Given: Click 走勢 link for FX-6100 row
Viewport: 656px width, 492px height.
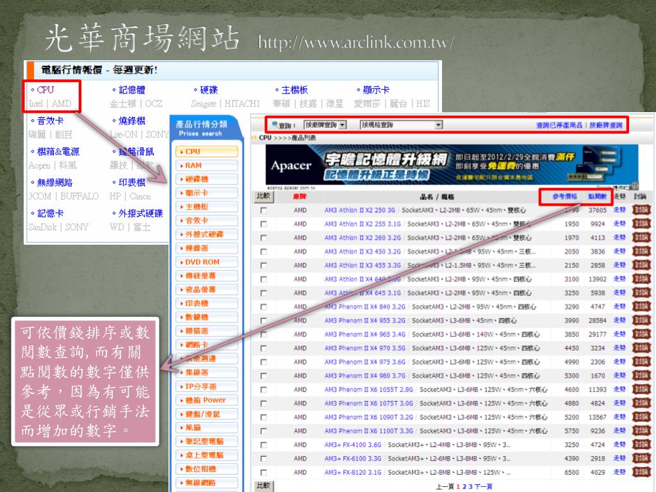Looking at the screenshot, I should [x=619, y=459].
